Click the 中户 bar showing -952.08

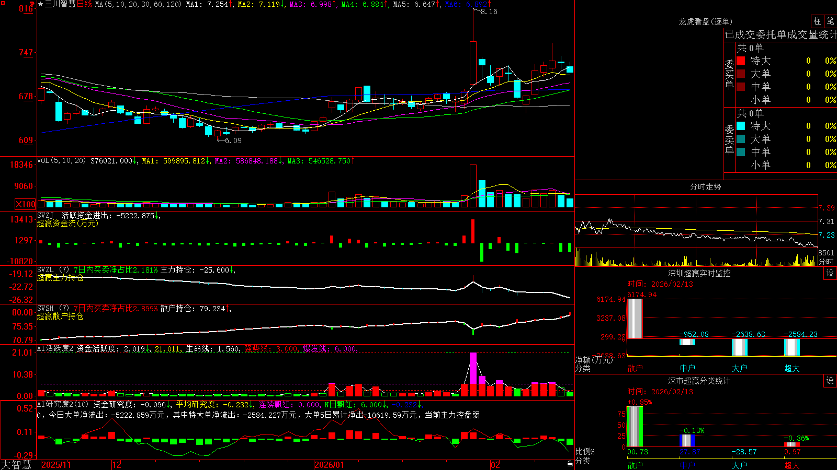point(687,342)
